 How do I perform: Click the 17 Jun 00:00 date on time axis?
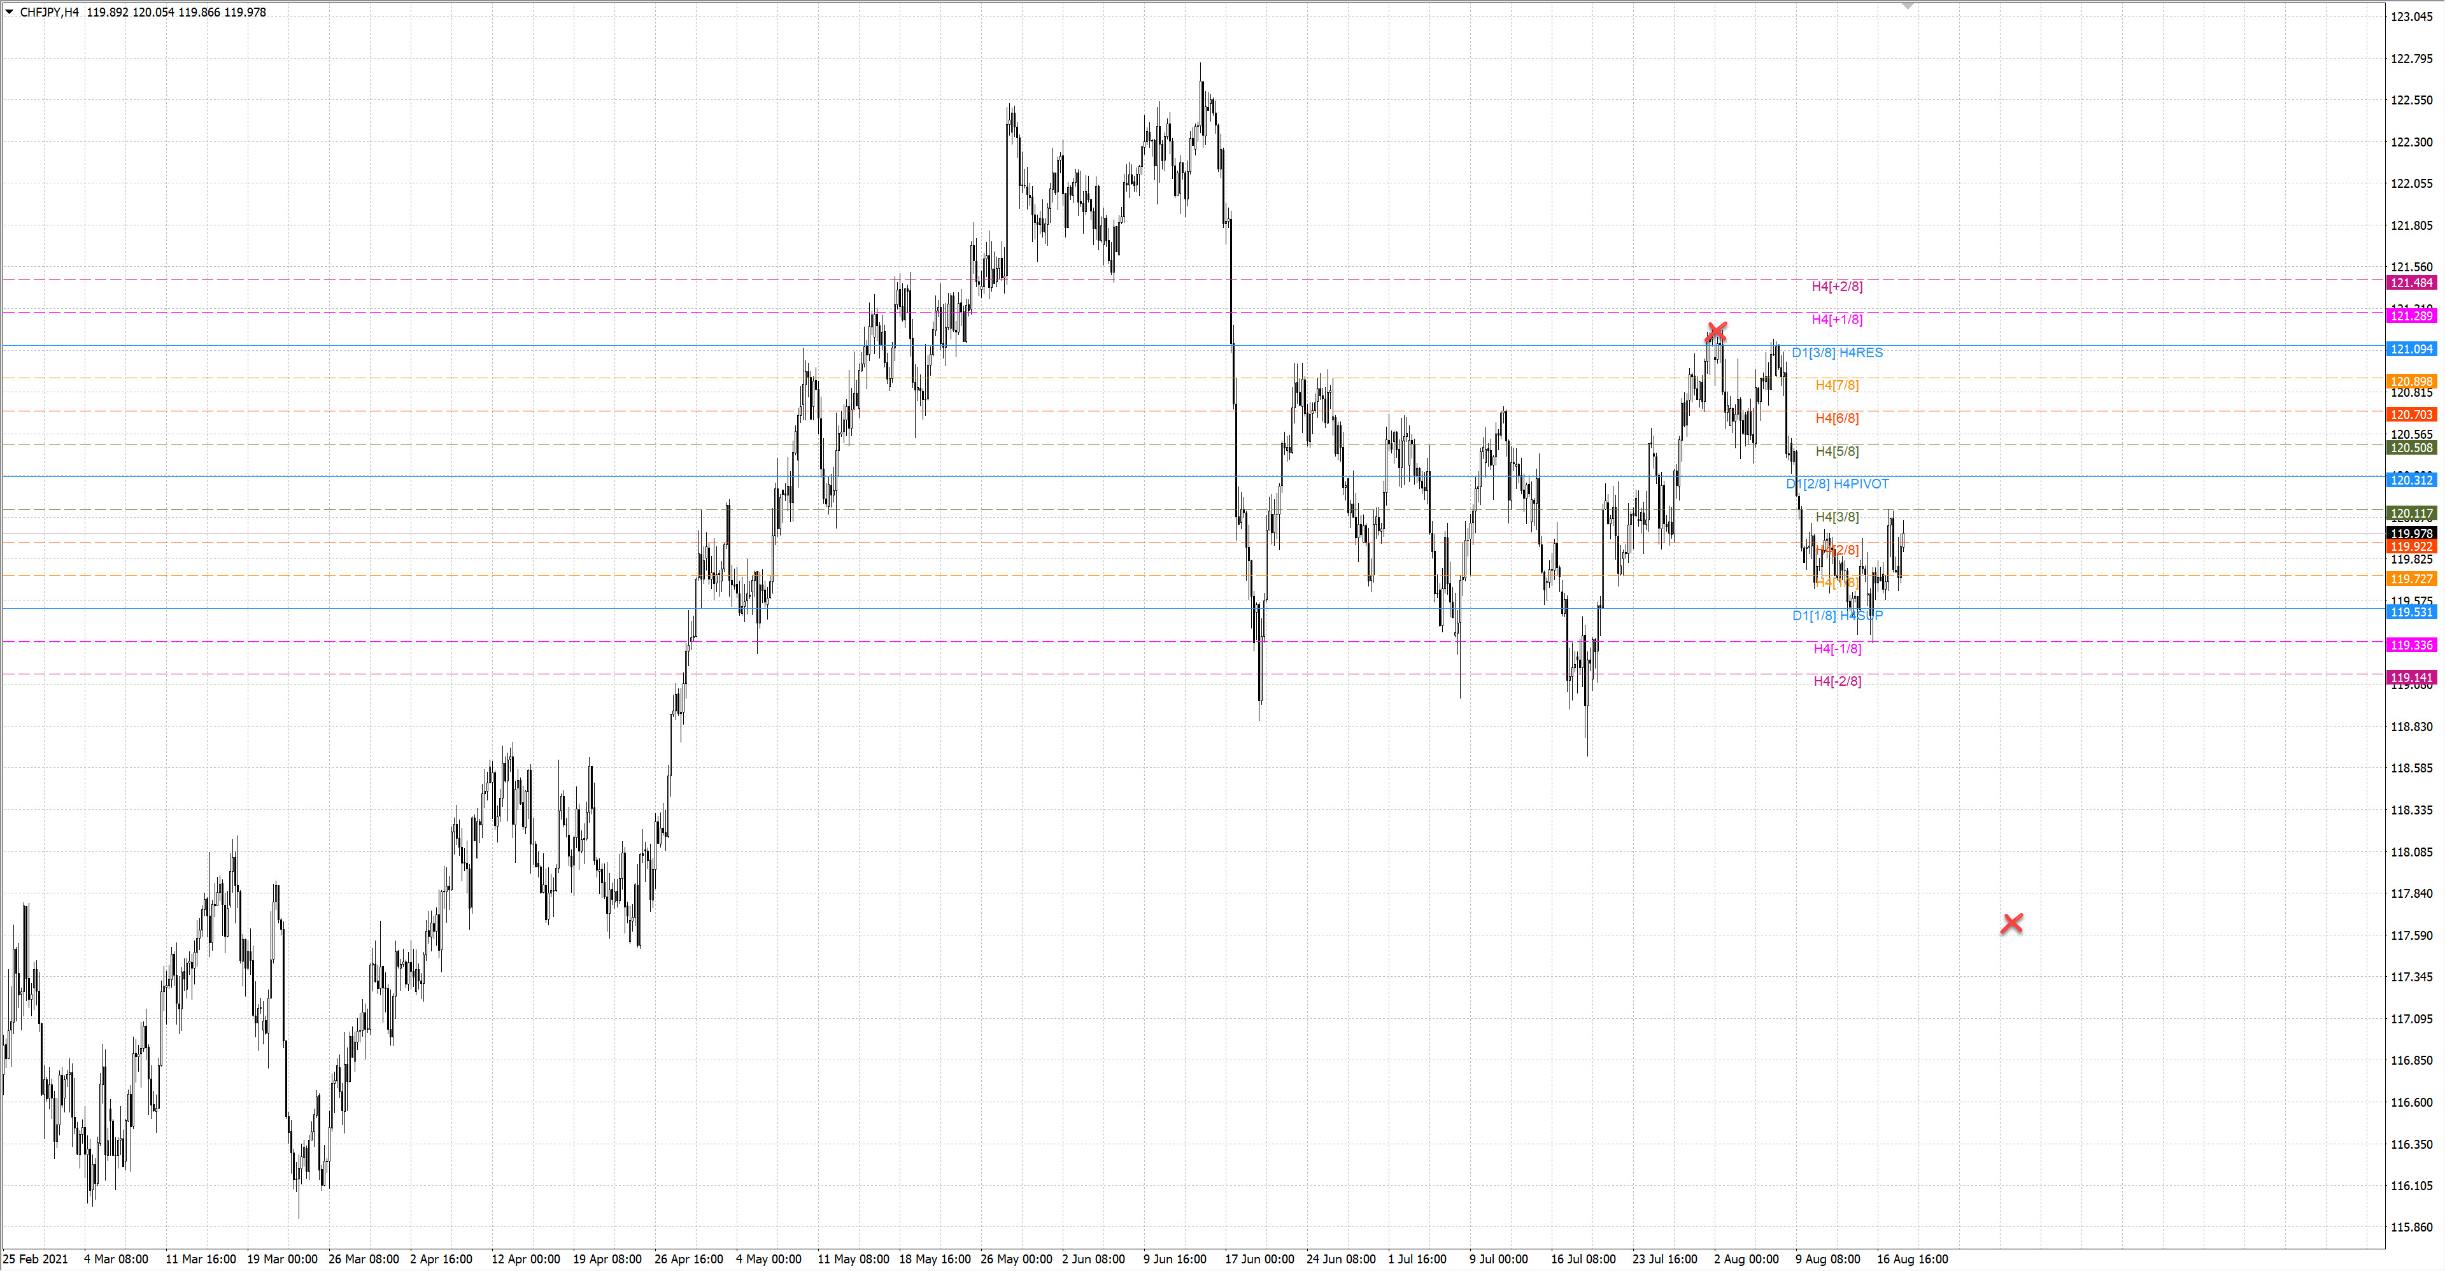[1259, 1260]
